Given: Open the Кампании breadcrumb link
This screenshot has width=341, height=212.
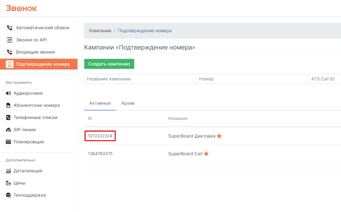Looking at the screenshot, I should [100, 31].
